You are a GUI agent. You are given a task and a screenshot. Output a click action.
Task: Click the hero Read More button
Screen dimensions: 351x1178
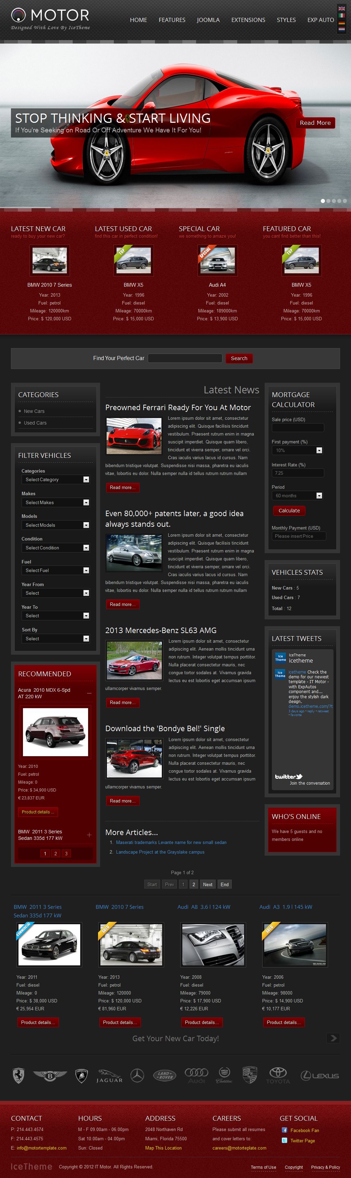point(315,123)
